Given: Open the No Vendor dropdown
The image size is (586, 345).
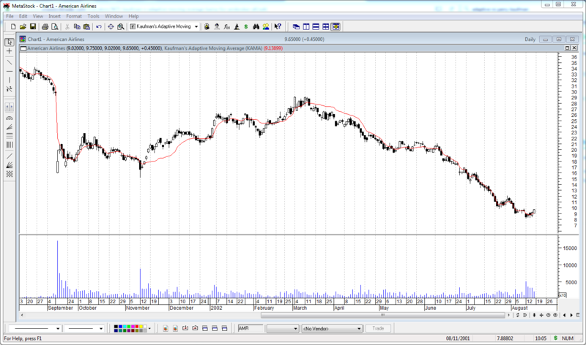Looking at the screenshot, I should [x=359, y=329].
